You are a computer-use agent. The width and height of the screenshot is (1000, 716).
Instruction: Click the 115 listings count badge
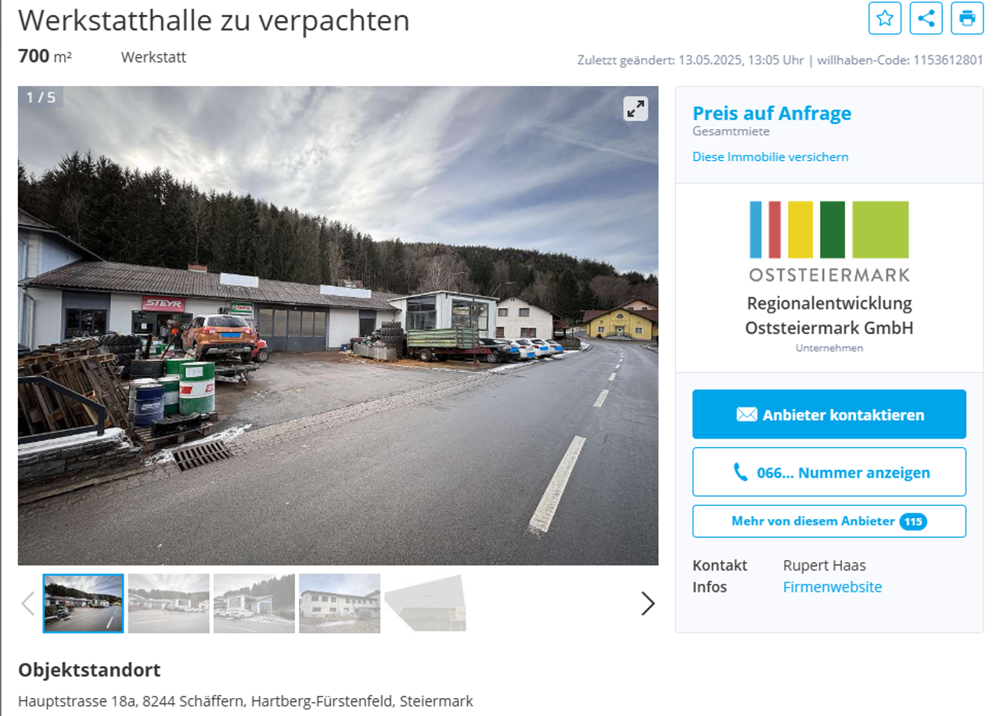pyautogui.click(x=913, y=521)
